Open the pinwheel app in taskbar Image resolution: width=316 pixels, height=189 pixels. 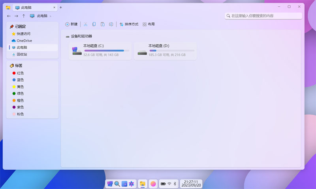132,184
